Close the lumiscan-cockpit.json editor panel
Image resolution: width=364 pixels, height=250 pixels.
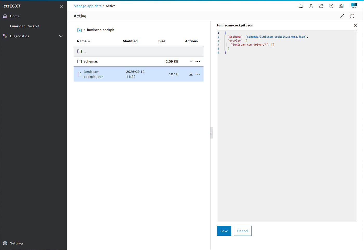pos(355,25)
